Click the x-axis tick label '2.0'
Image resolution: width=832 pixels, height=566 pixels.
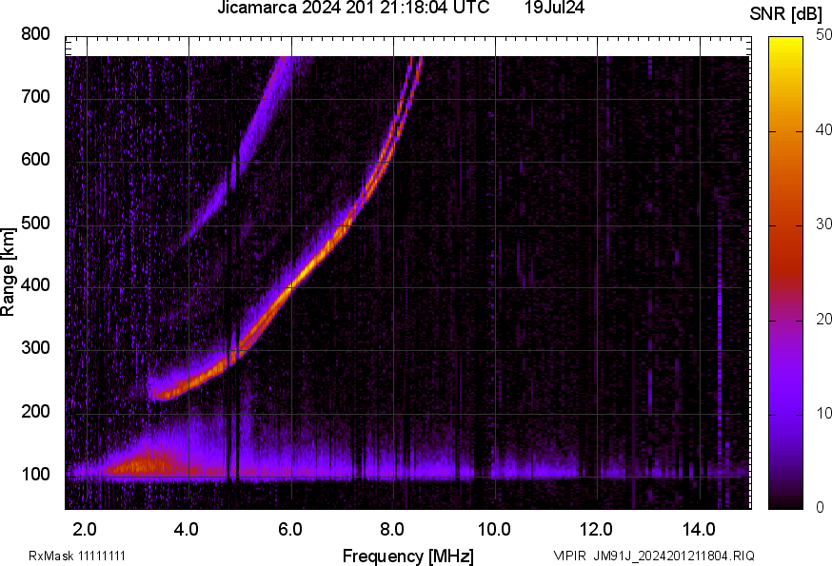pos(85,529)
